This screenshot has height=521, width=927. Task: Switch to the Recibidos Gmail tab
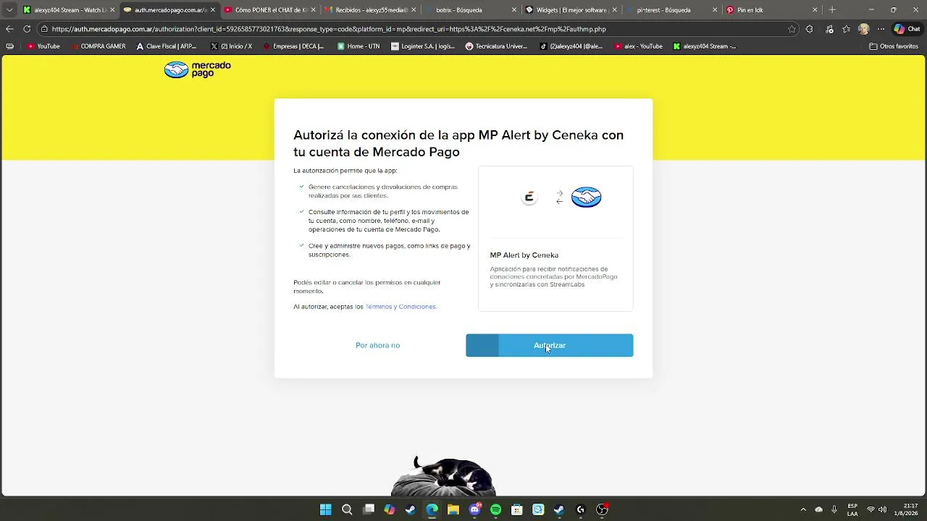point(369,10)
